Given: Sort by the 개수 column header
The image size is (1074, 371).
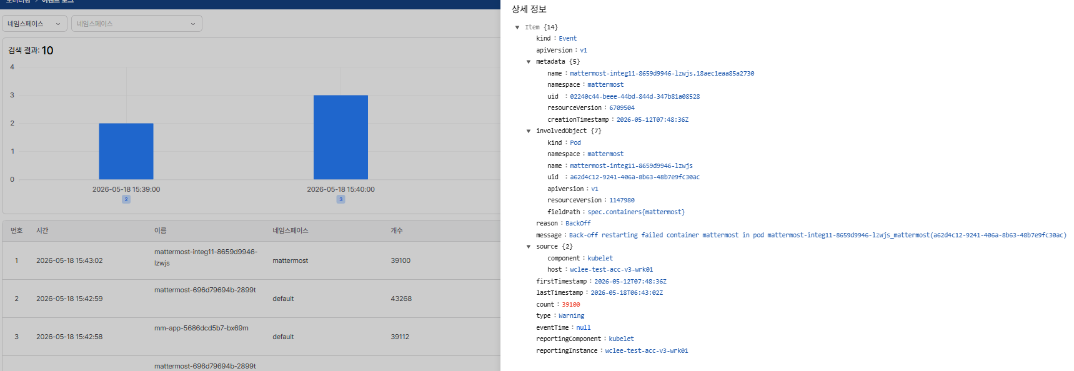Looking at the screenshot, I should (x=397, y=230).
